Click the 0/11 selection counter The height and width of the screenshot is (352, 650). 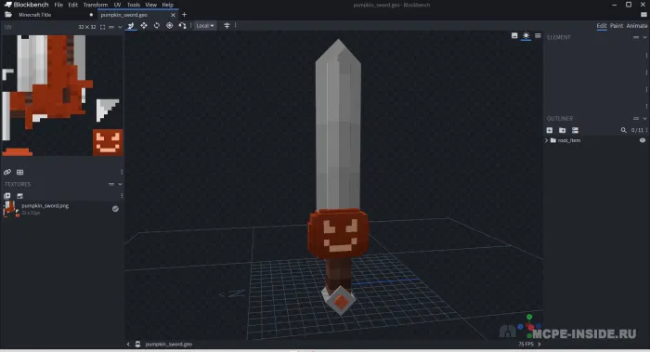637,130
